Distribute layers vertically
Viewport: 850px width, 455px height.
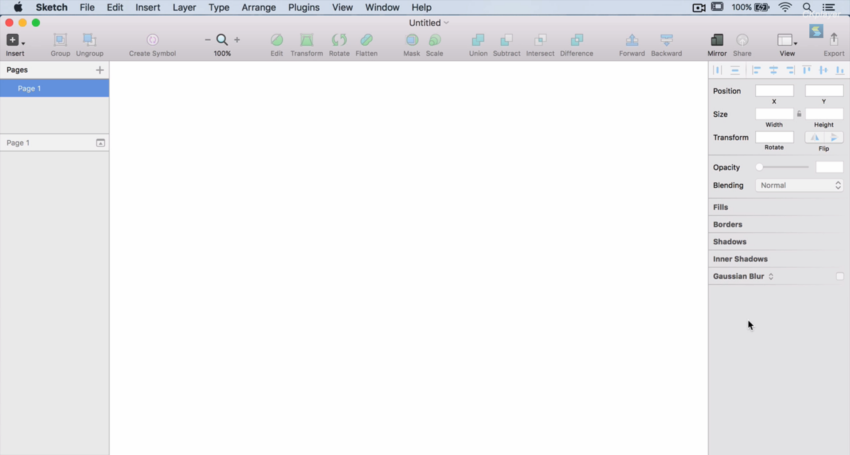[x=735, y=70]
